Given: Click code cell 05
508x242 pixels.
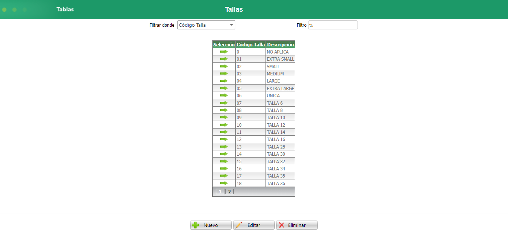Looking at the screenshot, I should click(x=250, y=89).
